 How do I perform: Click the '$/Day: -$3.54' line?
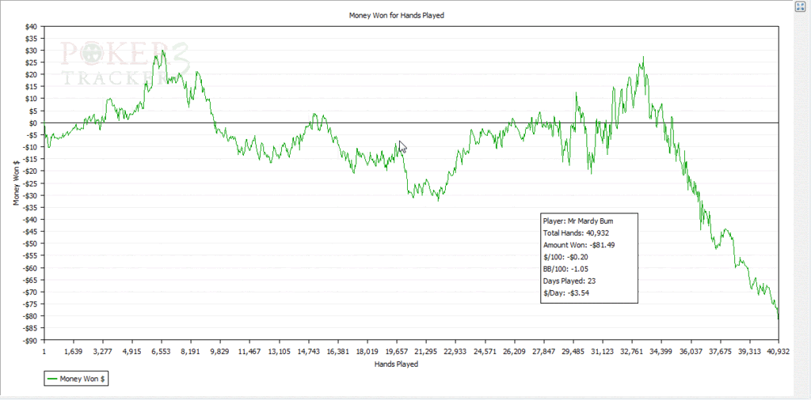566,292
